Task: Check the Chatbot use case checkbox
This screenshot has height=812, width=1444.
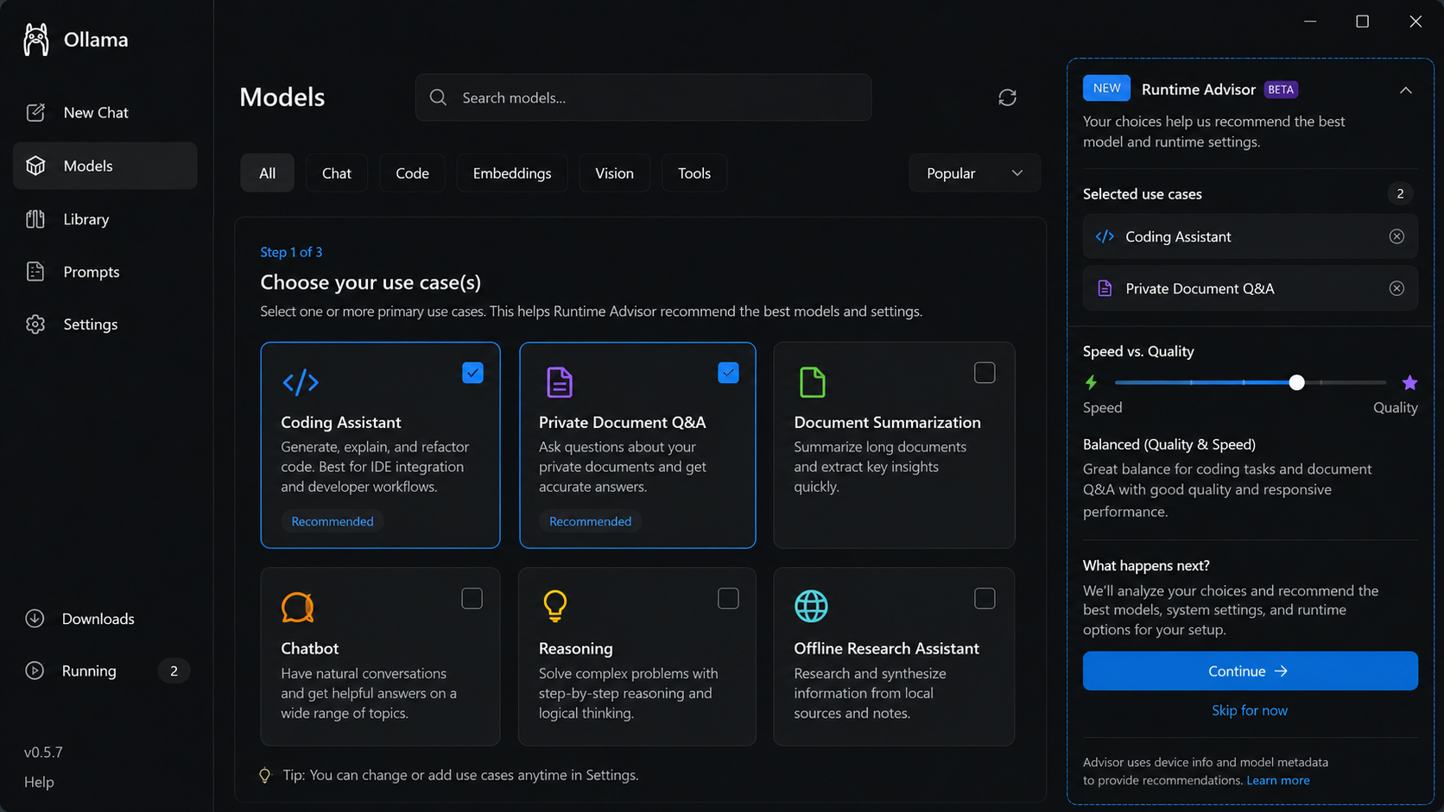Action: [x=472, y=598]
